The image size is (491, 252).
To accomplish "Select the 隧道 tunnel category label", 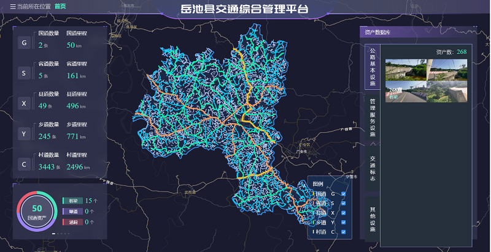I will pos(72,211).
